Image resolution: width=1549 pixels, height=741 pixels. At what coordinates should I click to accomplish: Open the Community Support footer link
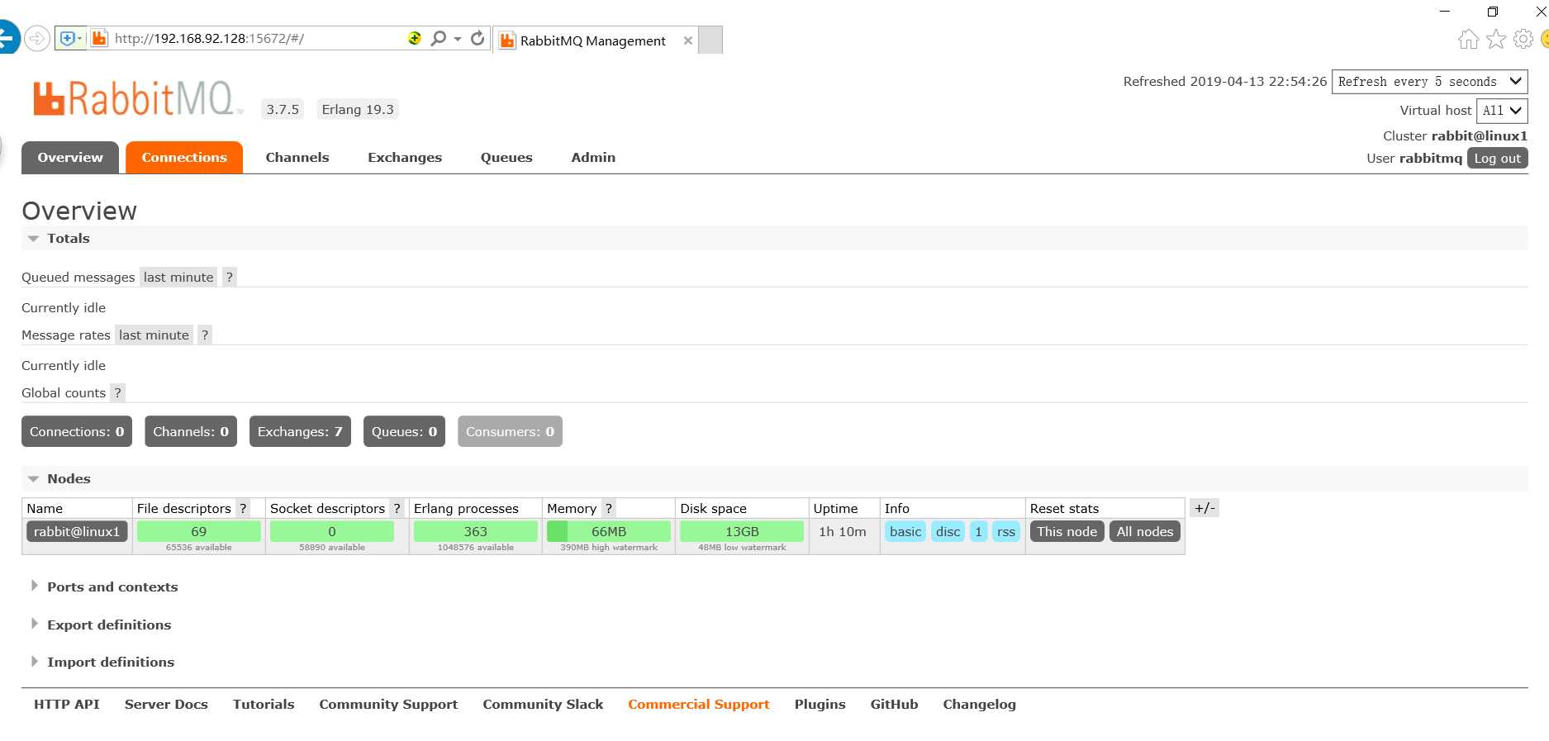[388, 705]
